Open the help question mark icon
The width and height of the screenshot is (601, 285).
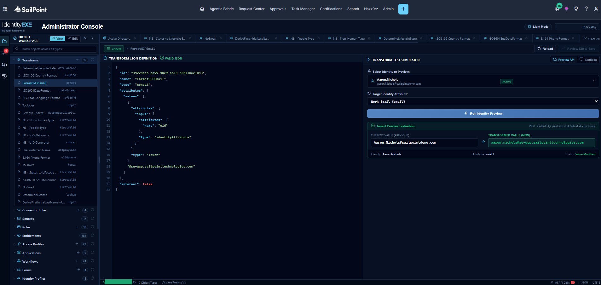click(x=586, y=9)
